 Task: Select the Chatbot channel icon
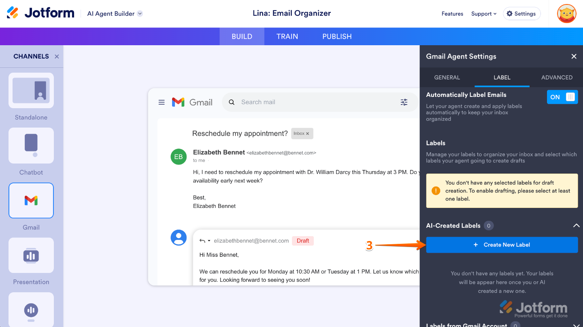(x=31, y=145)
